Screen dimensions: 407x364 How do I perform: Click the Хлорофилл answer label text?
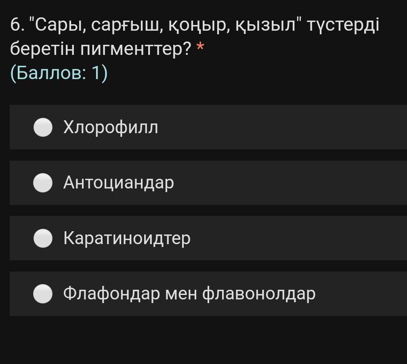point(111,128)
